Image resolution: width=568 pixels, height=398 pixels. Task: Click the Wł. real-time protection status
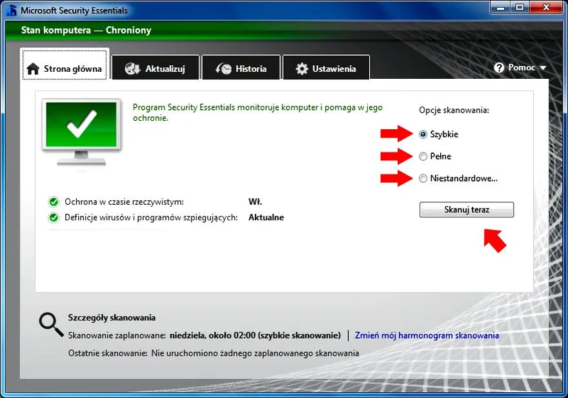point(255,202)
